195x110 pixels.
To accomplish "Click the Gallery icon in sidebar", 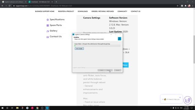I will (x=48, y=31).
